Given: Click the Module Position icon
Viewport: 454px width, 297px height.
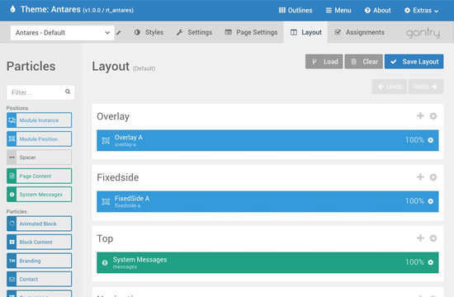Looking at the screenshot, I should coord(12,139).
